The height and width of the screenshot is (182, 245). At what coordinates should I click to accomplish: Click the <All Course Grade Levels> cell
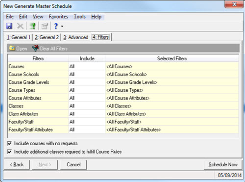pyautogui.click(x=172, y=82)
